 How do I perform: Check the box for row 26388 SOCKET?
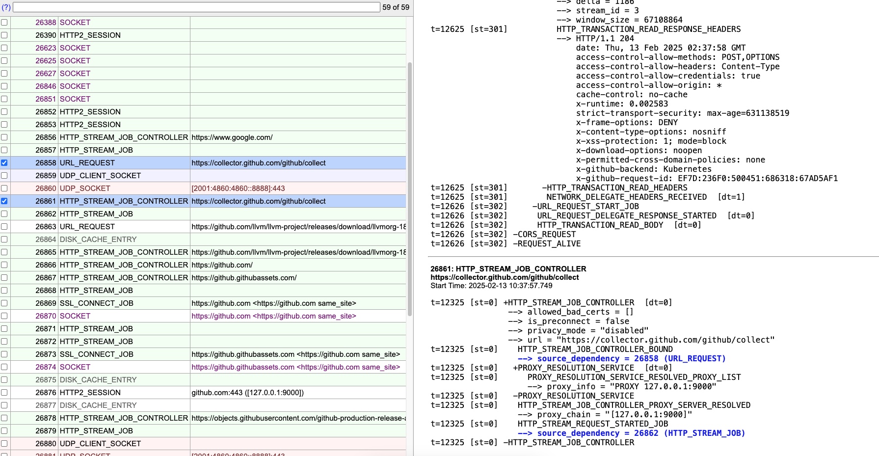(4, 23)
